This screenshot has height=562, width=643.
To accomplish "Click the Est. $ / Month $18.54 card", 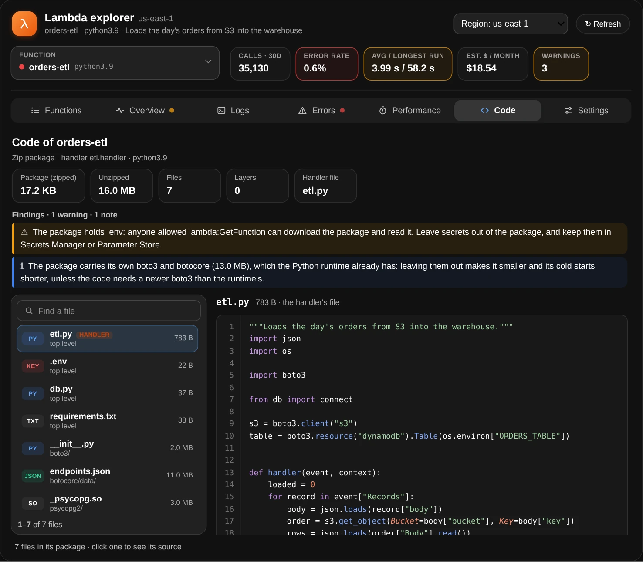I will (493, 64).
